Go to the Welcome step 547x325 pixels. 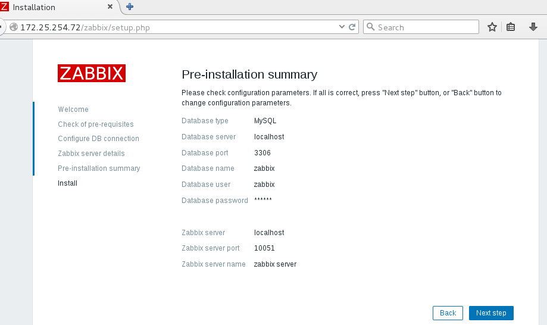click(73, 110)
